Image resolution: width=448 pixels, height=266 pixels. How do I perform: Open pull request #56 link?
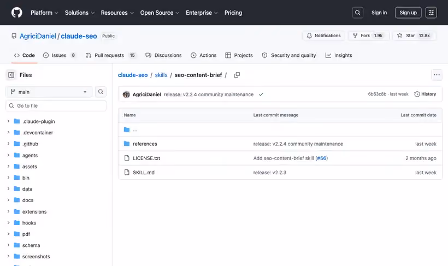coord(321,158)
